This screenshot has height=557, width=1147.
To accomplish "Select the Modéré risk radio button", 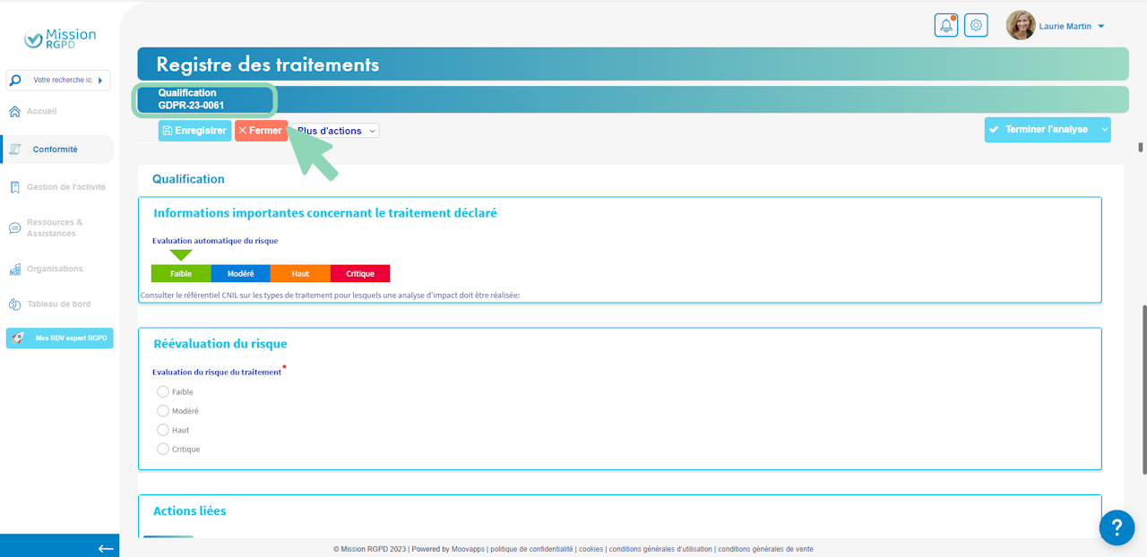I will click(163, 410).
